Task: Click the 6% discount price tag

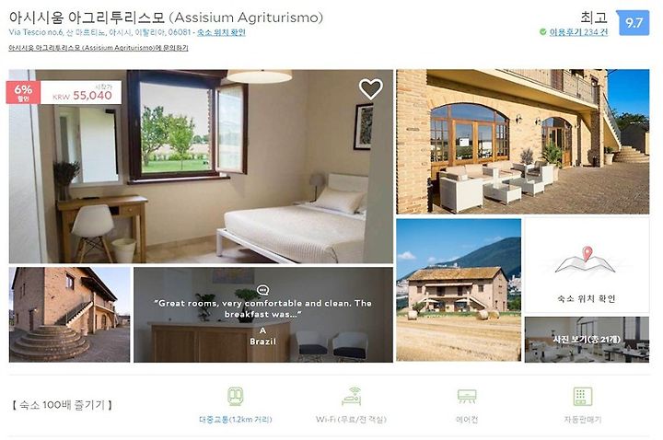Action: pos(64,92)
